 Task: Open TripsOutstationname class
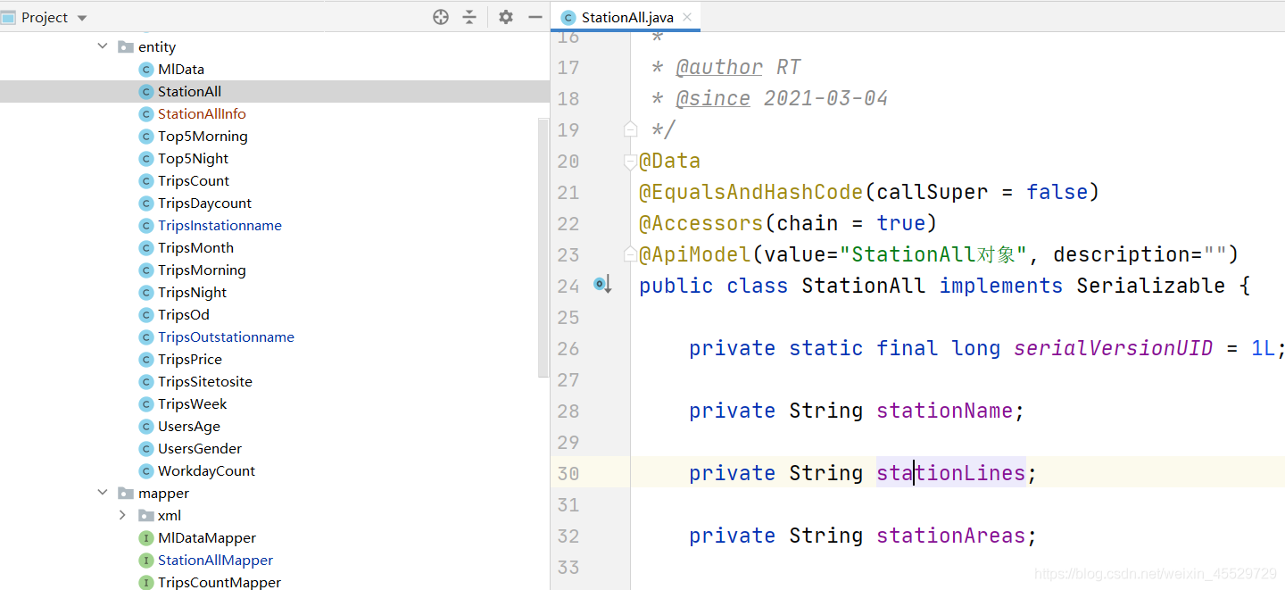coord(226,337)
